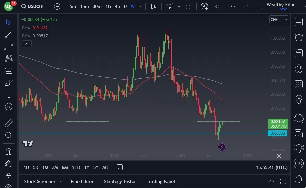This screenshot has height=188, width=306.
Task: Undo the last chart action
Action: [x=233, y=6]
